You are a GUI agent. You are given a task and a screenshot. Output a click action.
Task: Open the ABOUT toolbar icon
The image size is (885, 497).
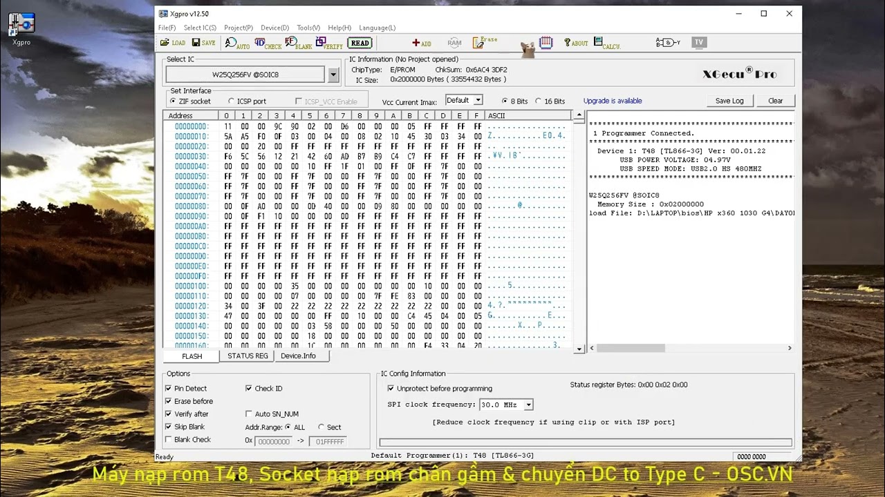(x=576, y=43)
